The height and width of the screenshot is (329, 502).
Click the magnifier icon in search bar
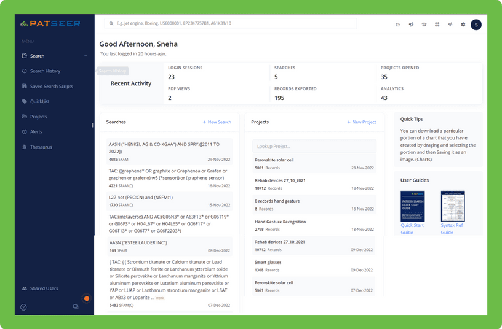point(111,23)
